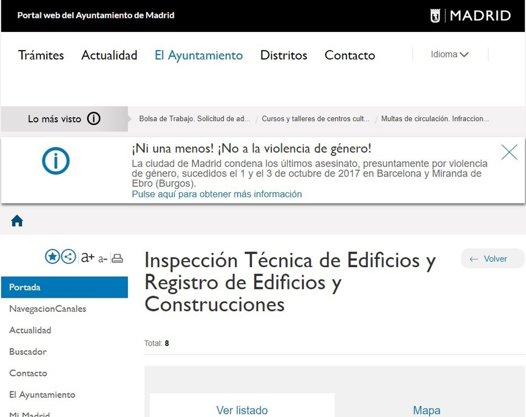Screen dimensions: 526x417
Task: Go to Distritos in the navigation bar
Action: pos(284,56)
